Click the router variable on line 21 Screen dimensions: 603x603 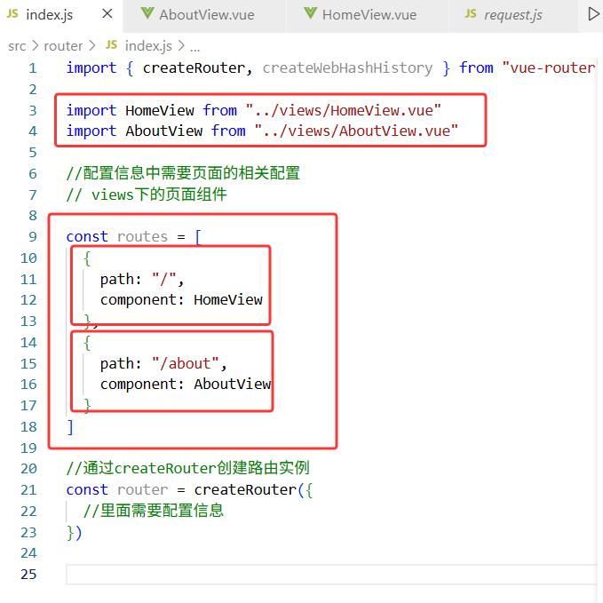142,490
